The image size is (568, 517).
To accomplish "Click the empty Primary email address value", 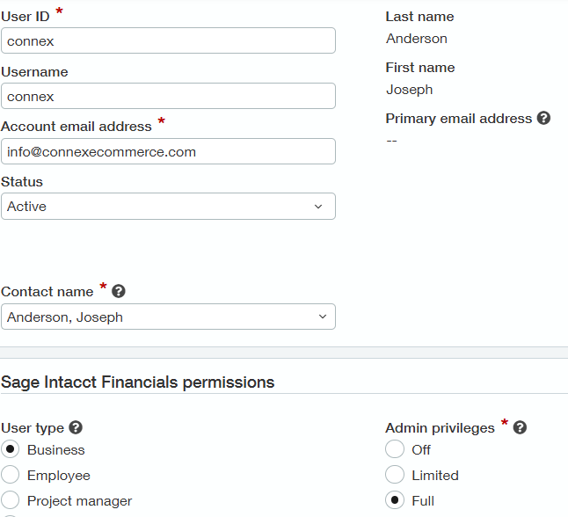I will click(391, 141).
